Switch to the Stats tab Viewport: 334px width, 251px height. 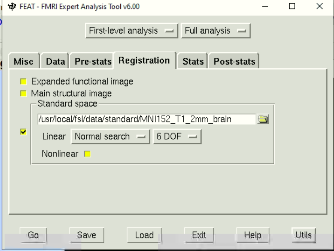193,61
